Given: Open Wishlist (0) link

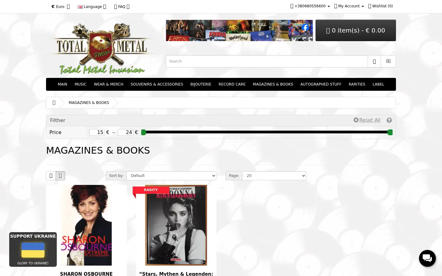Looking at the screenshot, I should pos(380,6).
